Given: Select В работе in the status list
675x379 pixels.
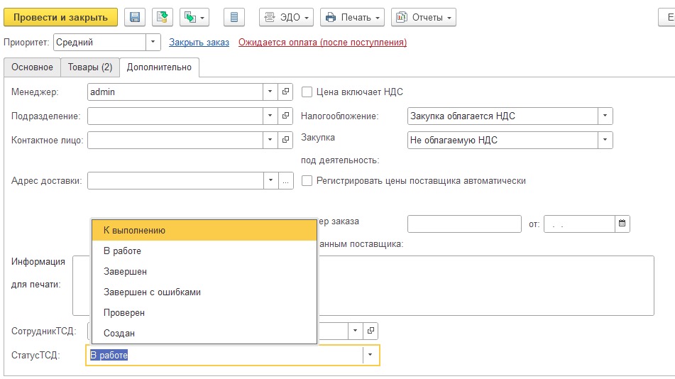Looking at the screenshot, I should (204, 251).
